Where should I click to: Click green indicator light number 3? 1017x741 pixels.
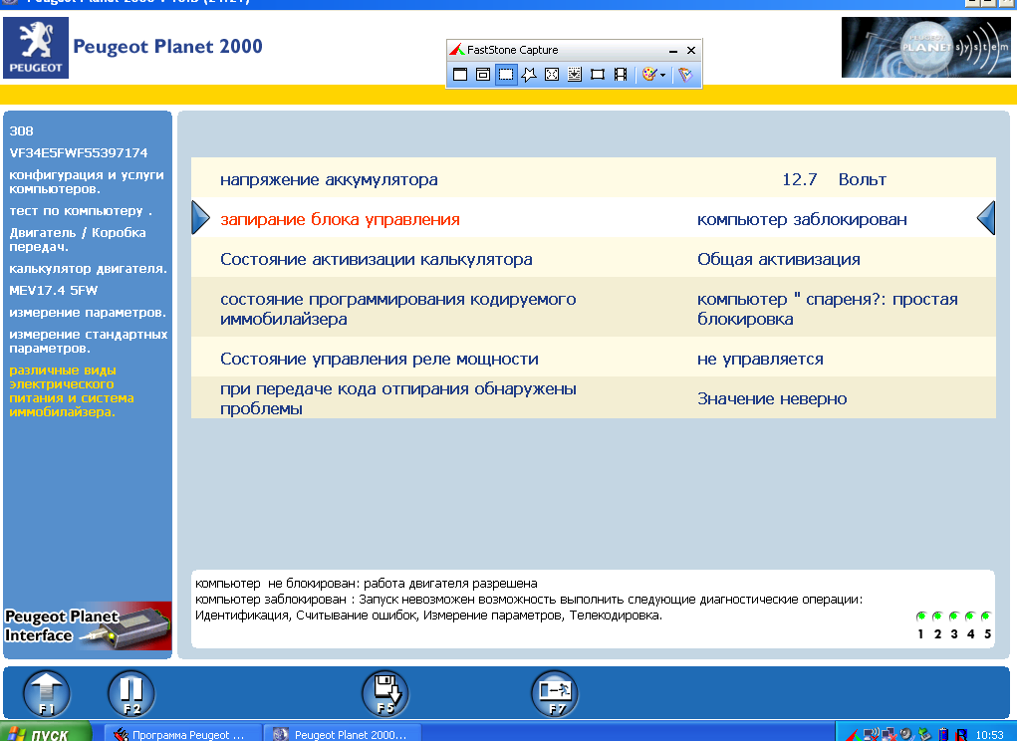pos(953,617)
